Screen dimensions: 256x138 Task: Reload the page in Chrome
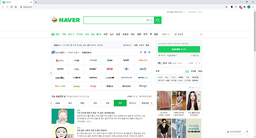pyautogui.click(x=12, y=7)
